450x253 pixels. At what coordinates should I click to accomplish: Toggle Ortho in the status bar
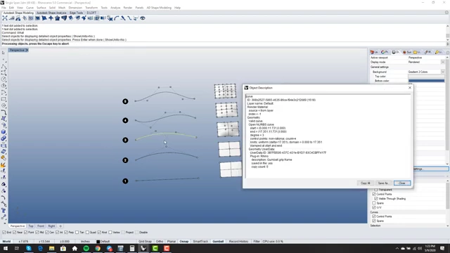coord(160,242)
